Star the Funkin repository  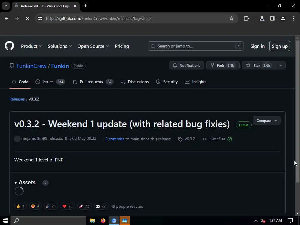coord(259,65)
